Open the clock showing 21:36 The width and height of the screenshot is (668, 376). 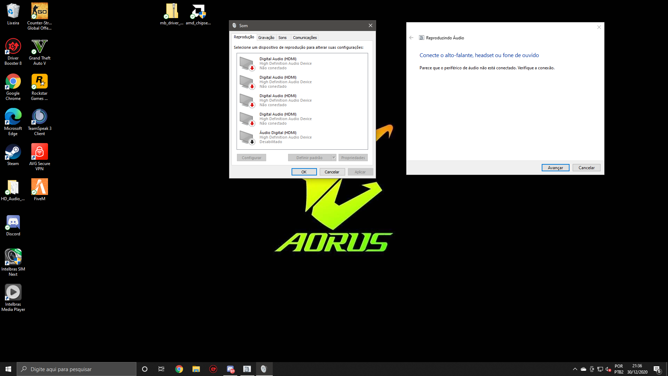coord(637,369)
